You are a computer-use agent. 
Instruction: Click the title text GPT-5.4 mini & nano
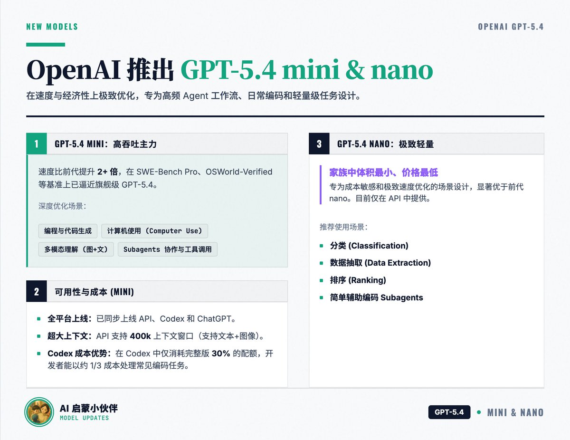(x=307, y=70)
